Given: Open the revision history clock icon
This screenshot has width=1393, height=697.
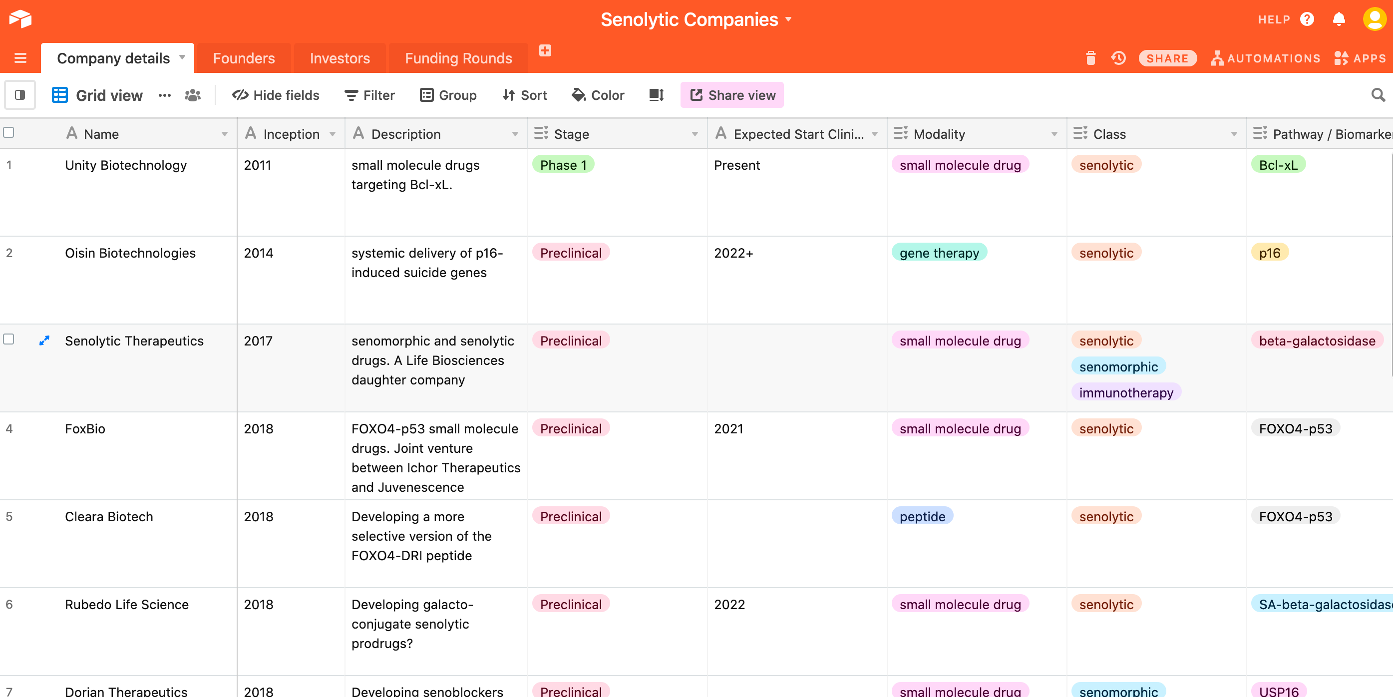Looking at the screenshot, I should (x=1118, y=58).
